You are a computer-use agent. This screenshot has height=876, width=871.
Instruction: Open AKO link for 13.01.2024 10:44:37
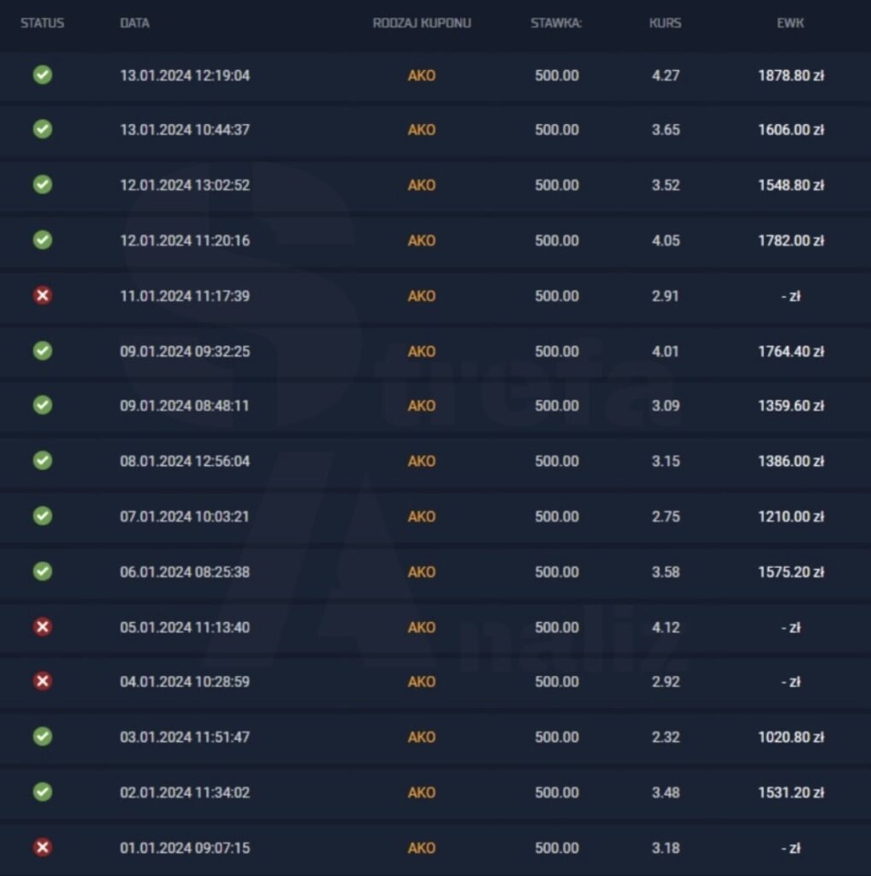pyautogui.click(x=421, y=130)
